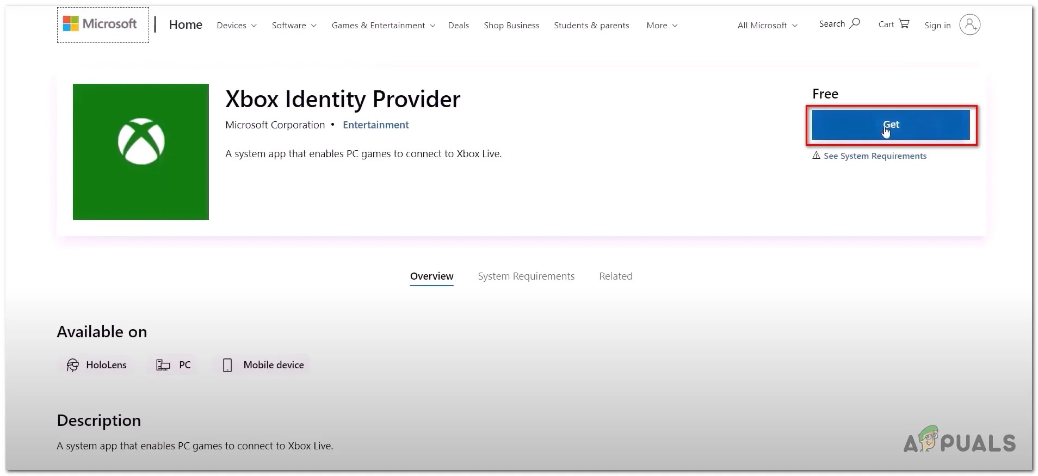Click the Sign in text
The image size is (1038, 476).
[x=937, y=26]
